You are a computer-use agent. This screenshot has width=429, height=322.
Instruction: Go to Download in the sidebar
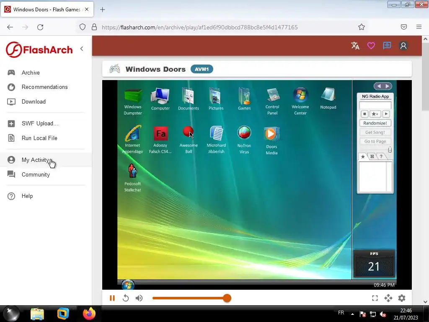tap(46, 101)
